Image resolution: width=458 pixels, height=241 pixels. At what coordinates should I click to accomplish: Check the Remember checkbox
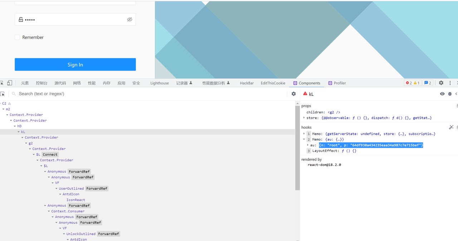click(x=17, y=37)
